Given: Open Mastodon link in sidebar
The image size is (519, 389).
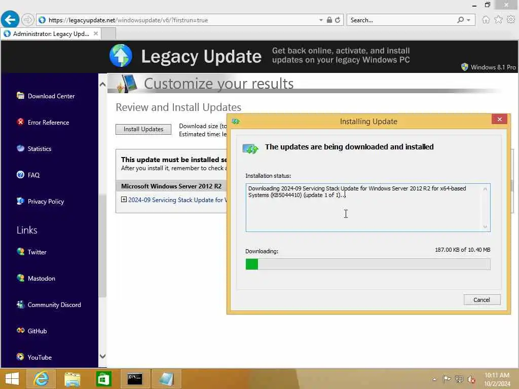Looking at the screenshot, I should click(x=42, y=279).
